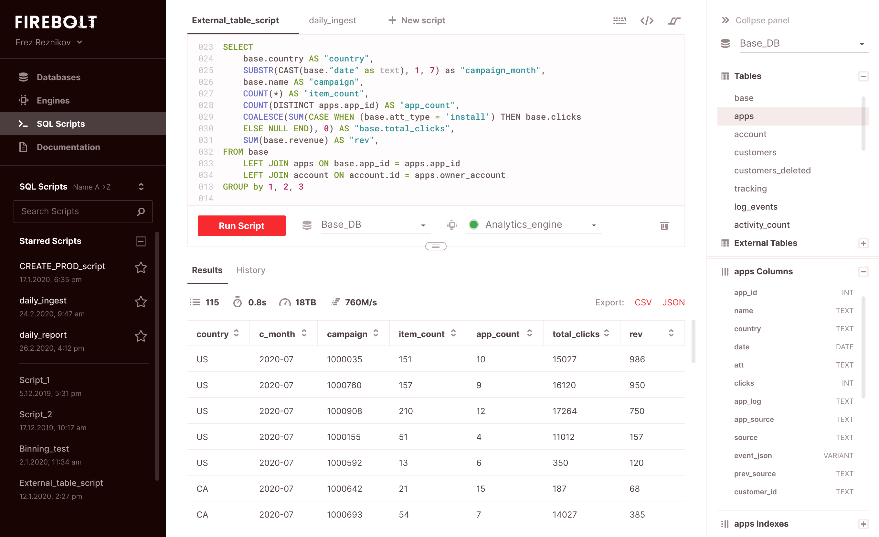Image resolution: width=879 pixels, height=537 pixels.
Task: Select the Databases icon in sidebar
Action: (24, 77)
